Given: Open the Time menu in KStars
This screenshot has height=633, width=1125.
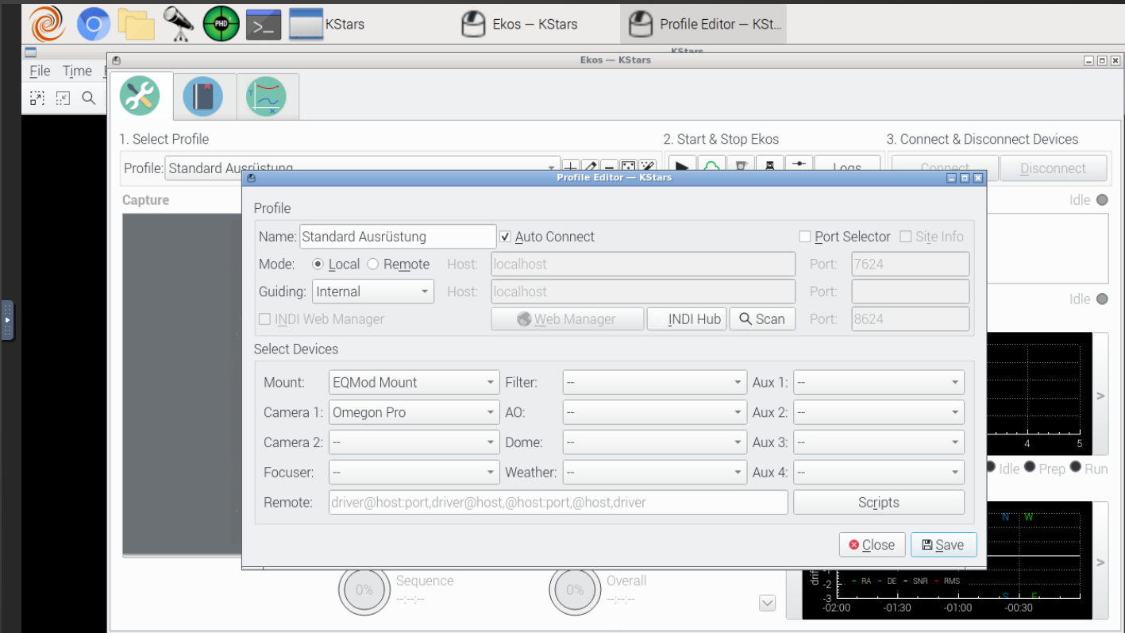Looking at the screenshot, I should point(77,71).
